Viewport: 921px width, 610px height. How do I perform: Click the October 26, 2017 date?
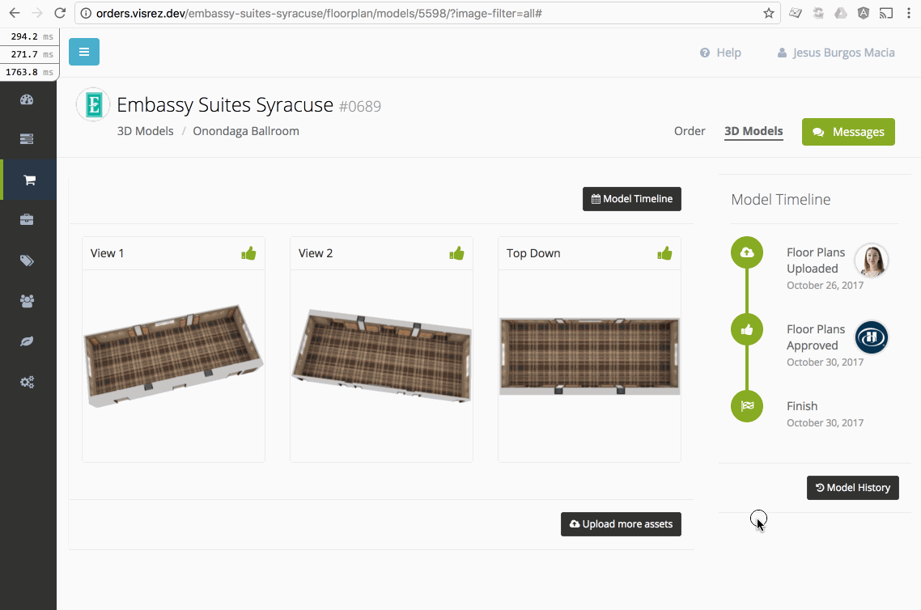tap(825, 286)
